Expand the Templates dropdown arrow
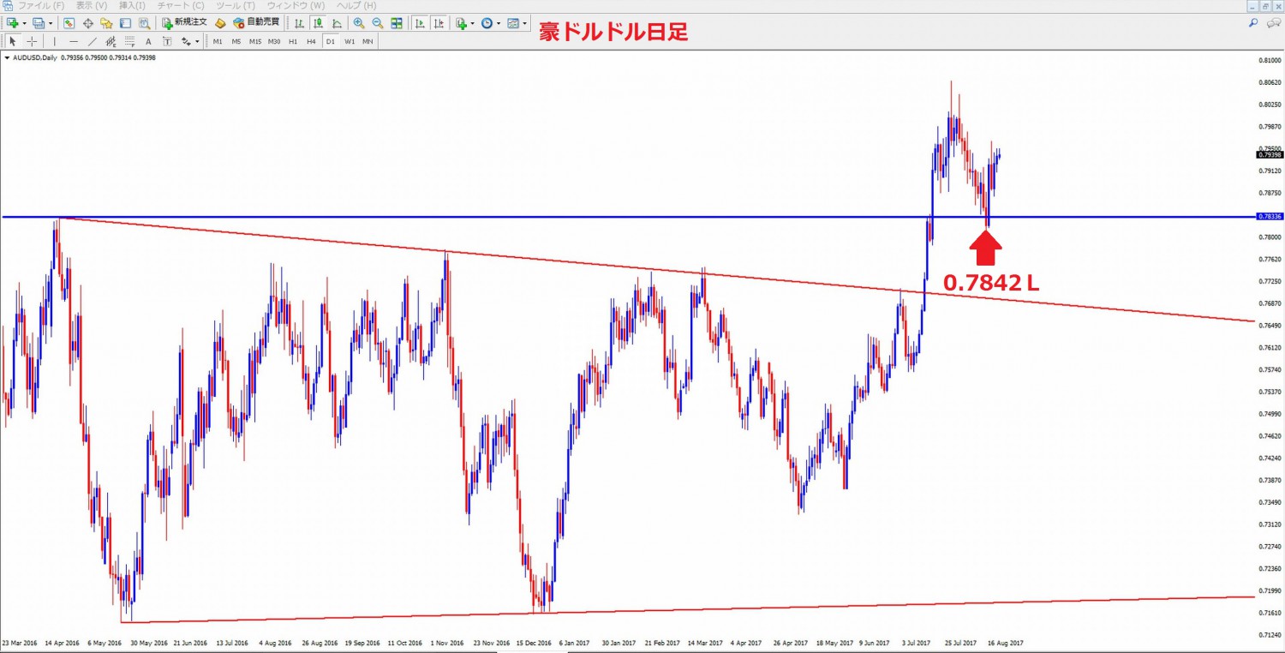Image resolution: width=1285 pixels, height=653 pixels. [x=524, y=23]
